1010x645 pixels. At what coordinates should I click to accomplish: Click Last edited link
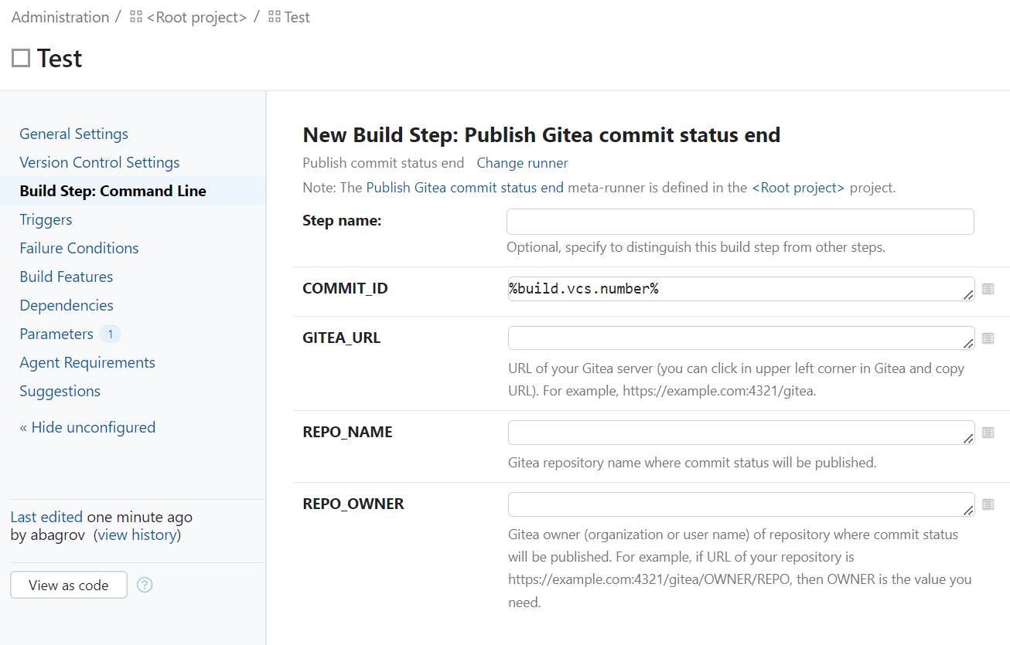pos(46,517)
